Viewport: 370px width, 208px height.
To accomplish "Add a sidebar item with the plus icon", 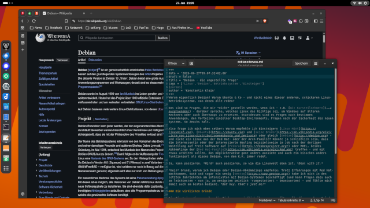I will coord(23,50).
